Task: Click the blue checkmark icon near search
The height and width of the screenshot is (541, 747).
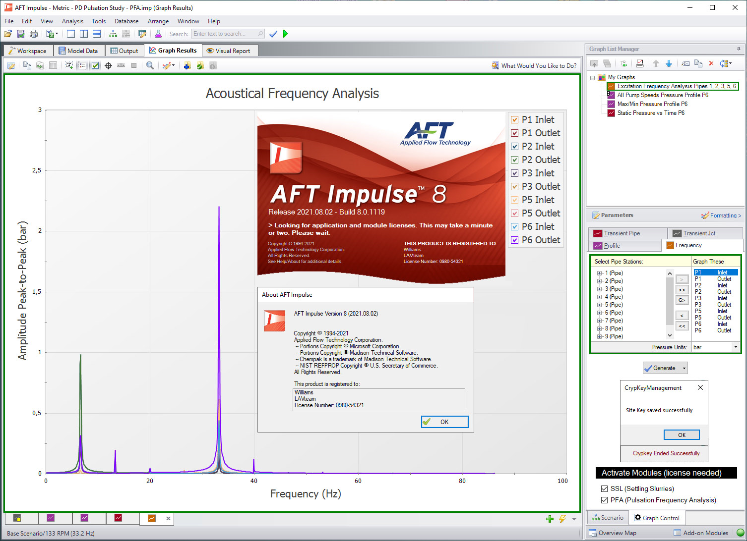Action: click(x=273, y=34)
